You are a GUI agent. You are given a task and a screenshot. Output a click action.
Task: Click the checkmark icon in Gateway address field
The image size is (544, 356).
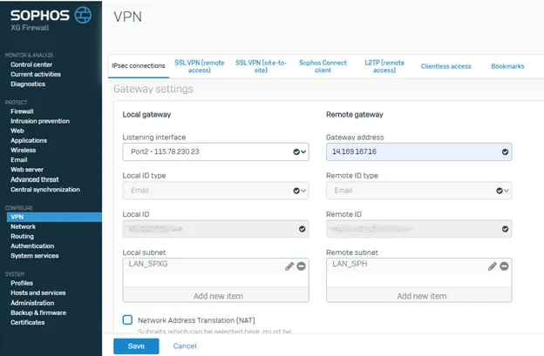(505, 152)
